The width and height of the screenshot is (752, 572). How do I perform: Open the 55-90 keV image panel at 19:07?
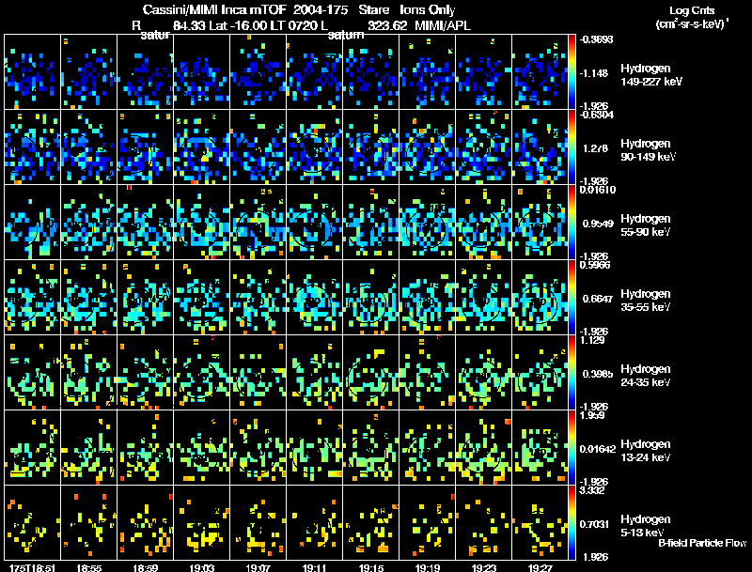258,223
